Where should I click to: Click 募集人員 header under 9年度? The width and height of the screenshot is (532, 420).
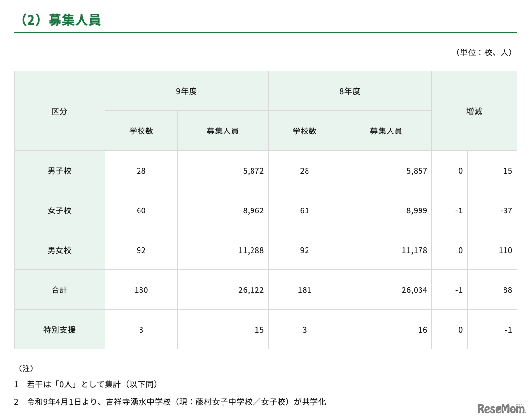[223, 131]
